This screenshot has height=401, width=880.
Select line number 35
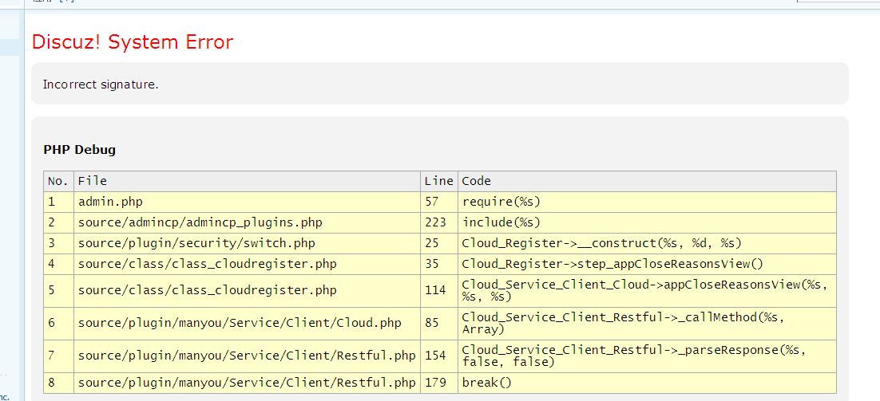[x=439, y=264]
